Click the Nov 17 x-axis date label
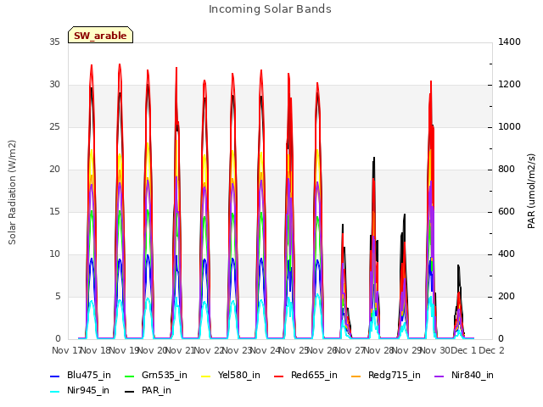The image size is (543, 407). coord(66,350)
